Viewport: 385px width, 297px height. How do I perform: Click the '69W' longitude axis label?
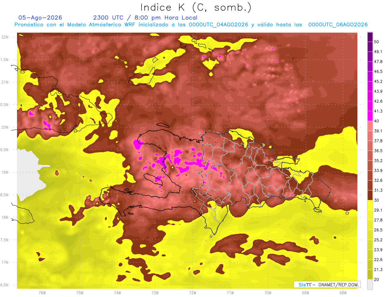point(305,293)
